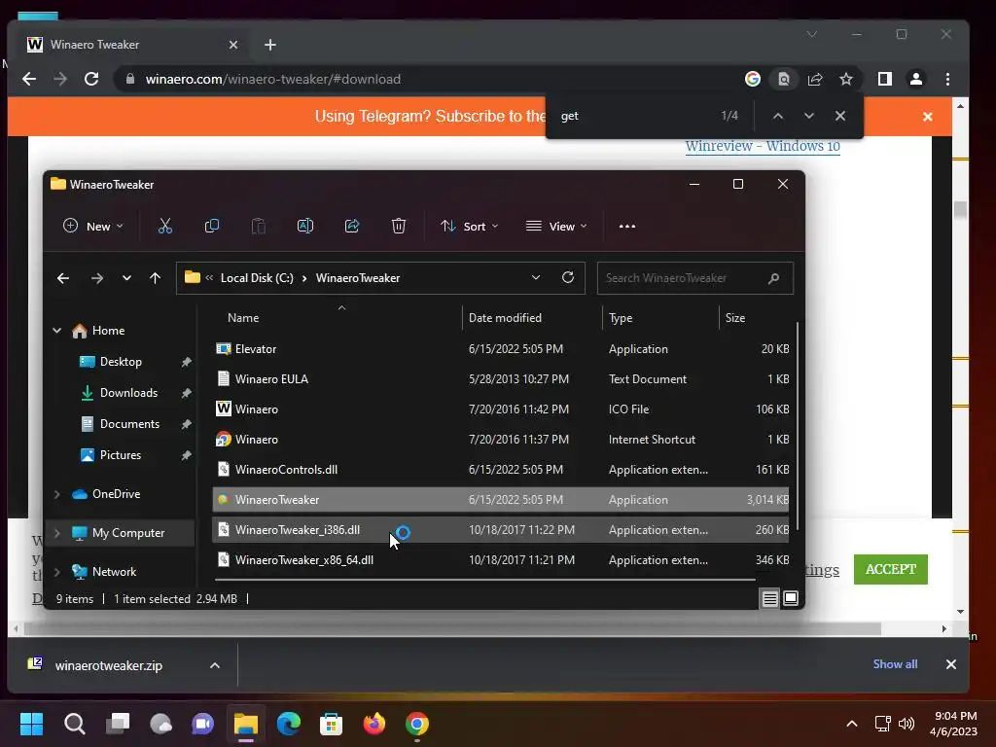Open Winreview - Windows 10 link

[x=763, y=146]
